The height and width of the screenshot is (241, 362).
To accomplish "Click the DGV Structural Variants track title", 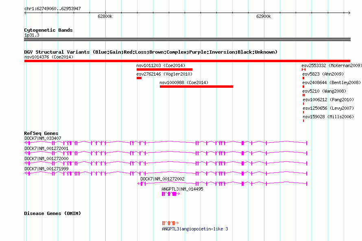I will (x=151, y=52).
